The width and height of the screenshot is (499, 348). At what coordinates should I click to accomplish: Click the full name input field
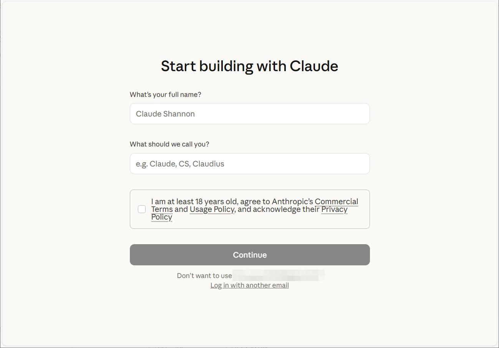(250, 114)
